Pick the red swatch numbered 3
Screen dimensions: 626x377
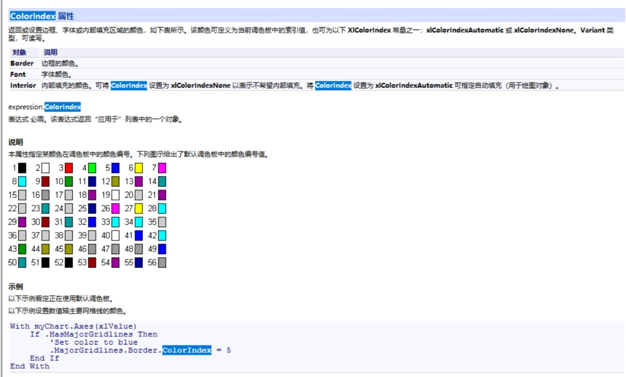[69, 168]
